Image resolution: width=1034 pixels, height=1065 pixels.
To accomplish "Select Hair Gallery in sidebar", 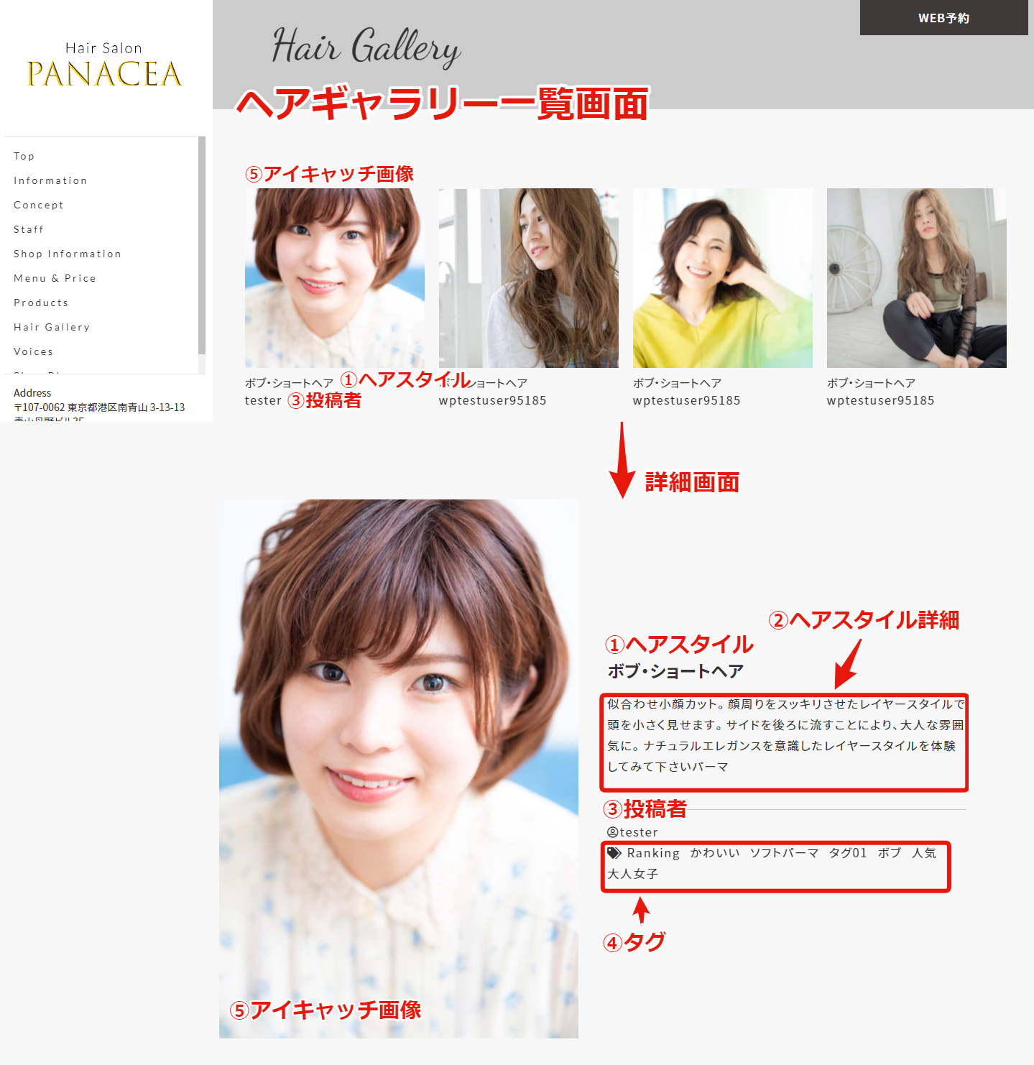I will tap(52, 327).
